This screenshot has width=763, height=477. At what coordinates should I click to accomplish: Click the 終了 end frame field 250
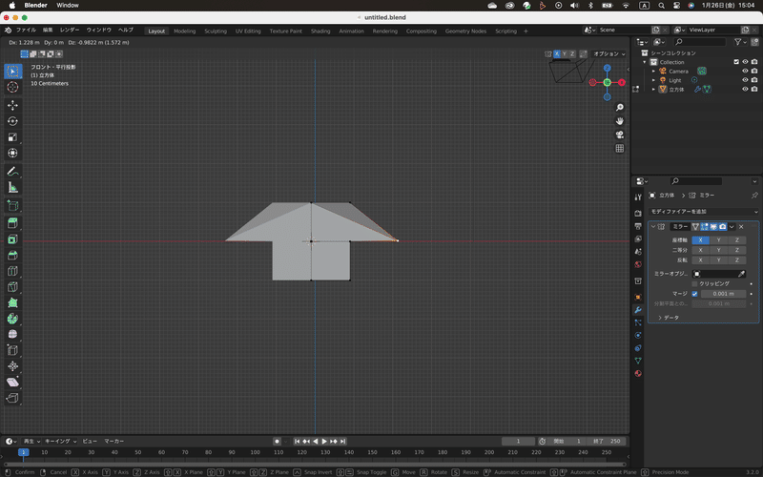[x=607, y=442]
